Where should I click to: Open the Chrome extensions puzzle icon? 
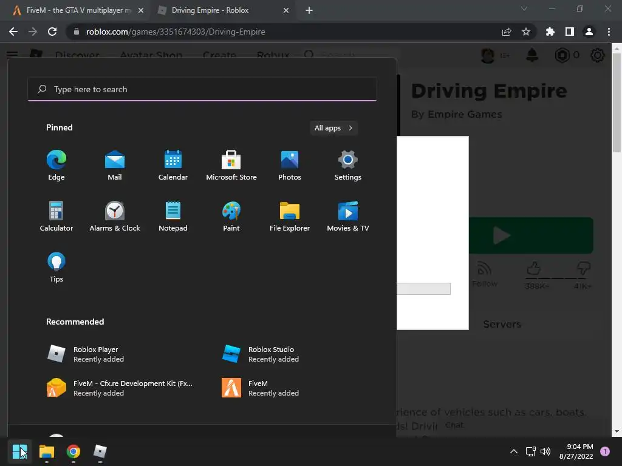[550, 32]
